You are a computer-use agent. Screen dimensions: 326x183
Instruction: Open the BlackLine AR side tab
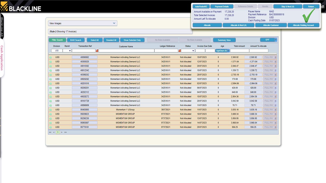click(x=2, y=27)
